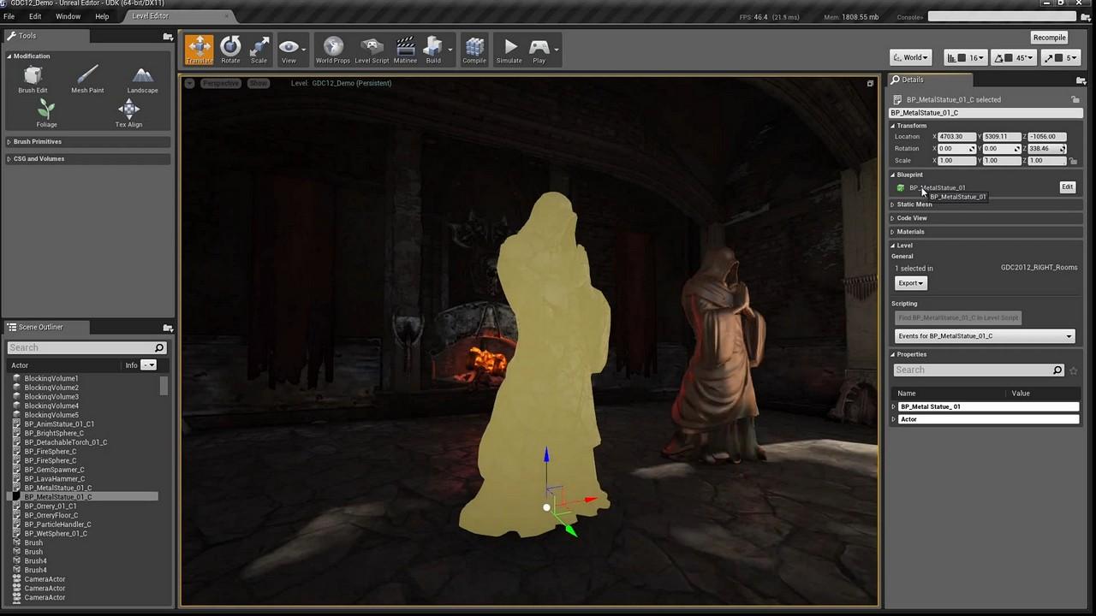
Task: Choose the Foliage tool
Action: pyautogui.click(x=46, y=114)
